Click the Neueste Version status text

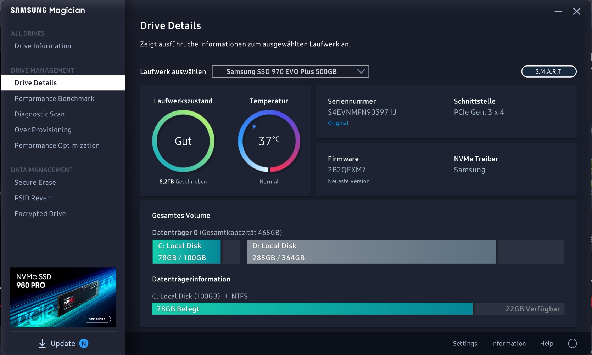[349, 181]
